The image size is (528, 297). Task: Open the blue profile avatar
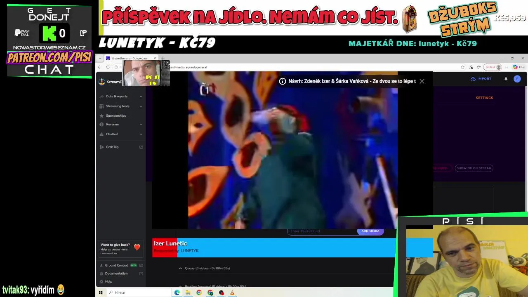(x=517, y=79)
